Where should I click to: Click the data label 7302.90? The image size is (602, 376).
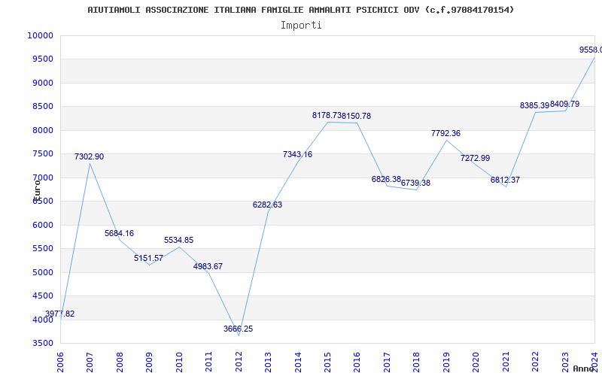click(89, 156)
